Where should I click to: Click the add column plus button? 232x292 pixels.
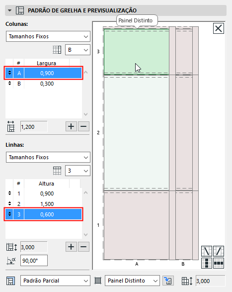[71, 126]
